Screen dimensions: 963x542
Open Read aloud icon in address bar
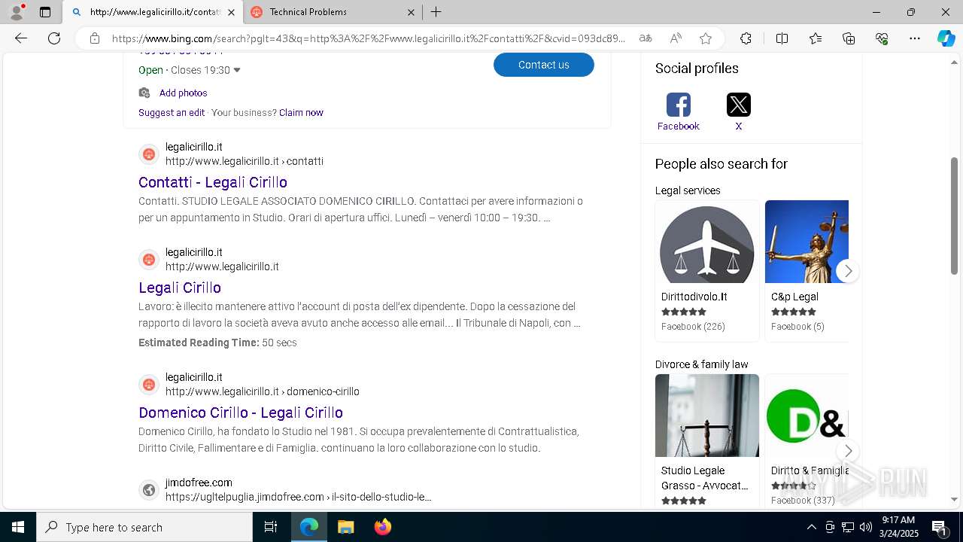(x=676, y=38)
